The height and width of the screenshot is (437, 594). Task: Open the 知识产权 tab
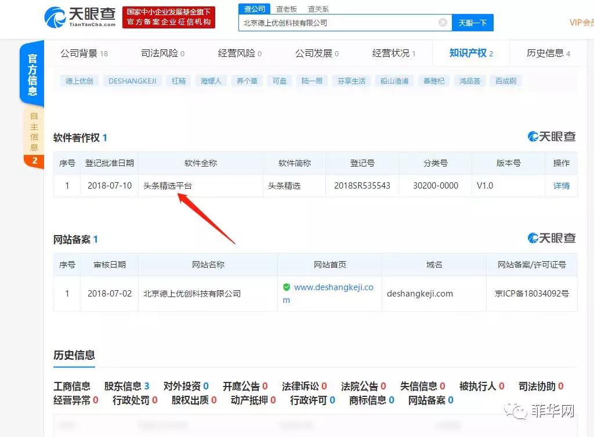(471, 53)
